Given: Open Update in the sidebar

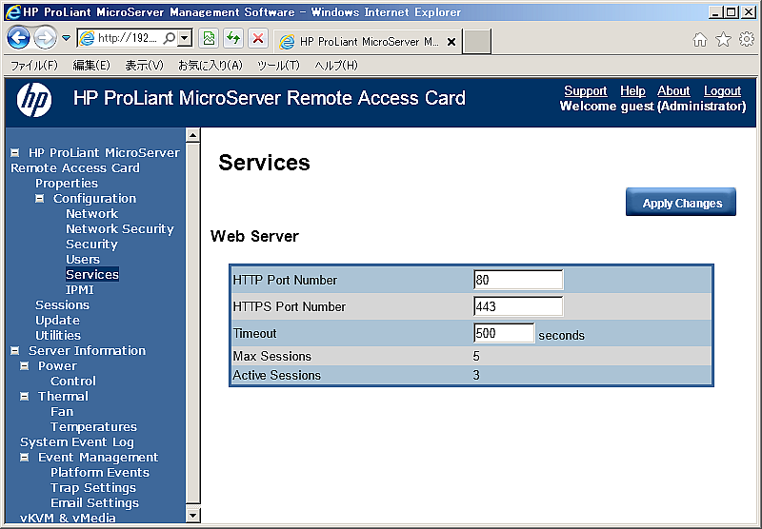Looking at the screenshot, I should [x=57, y=321].
